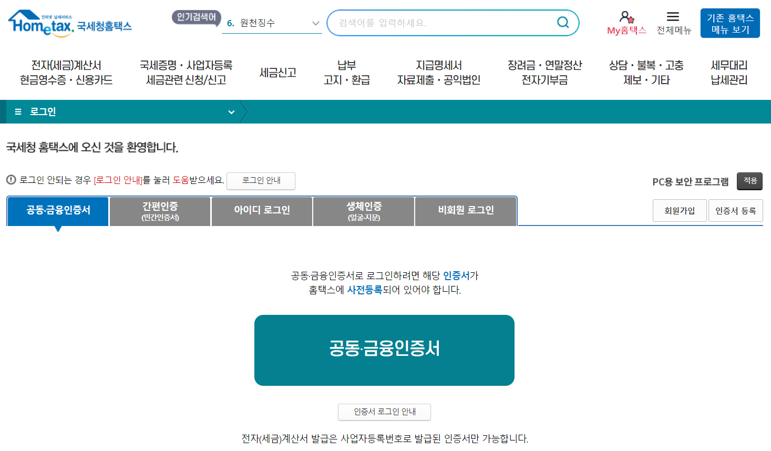The image size is (771, 451).
Task: Click 기존 홈택스 메뉴 보기 button
Action: click(730, 24)
